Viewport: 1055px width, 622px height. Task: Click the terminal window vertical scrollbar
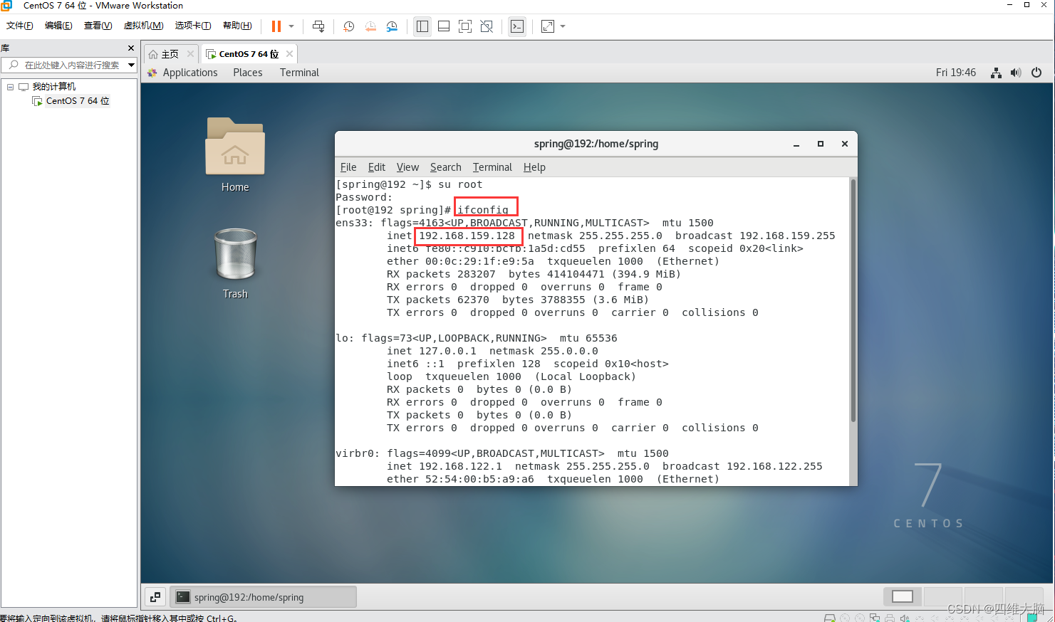853,300
